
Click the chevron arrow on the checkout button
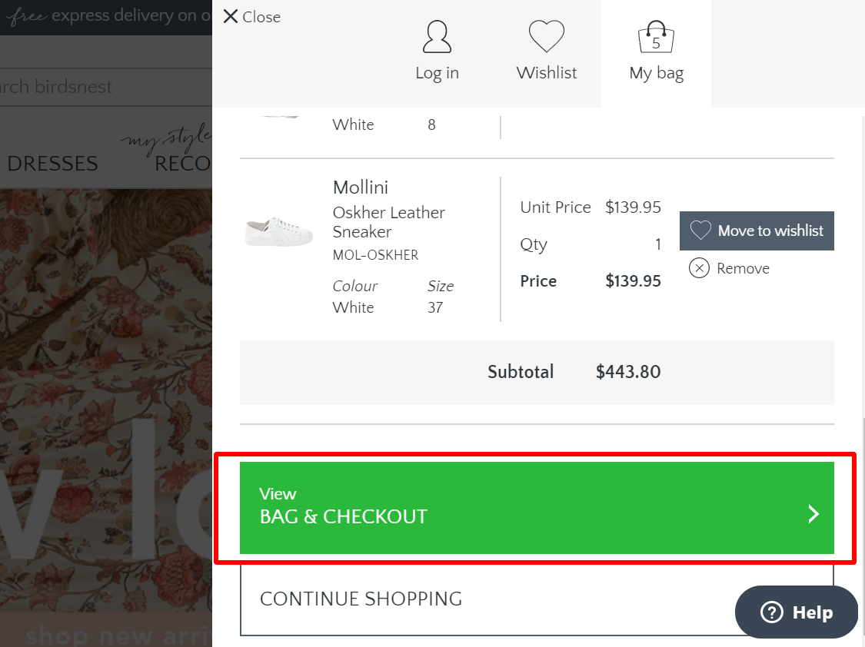pos(813,513)
